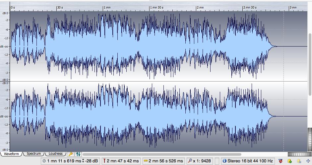Image resolution: width=312 pixels, height=165 pixels.
Task: Click the yellow ruler length icon
Action: 146,161
